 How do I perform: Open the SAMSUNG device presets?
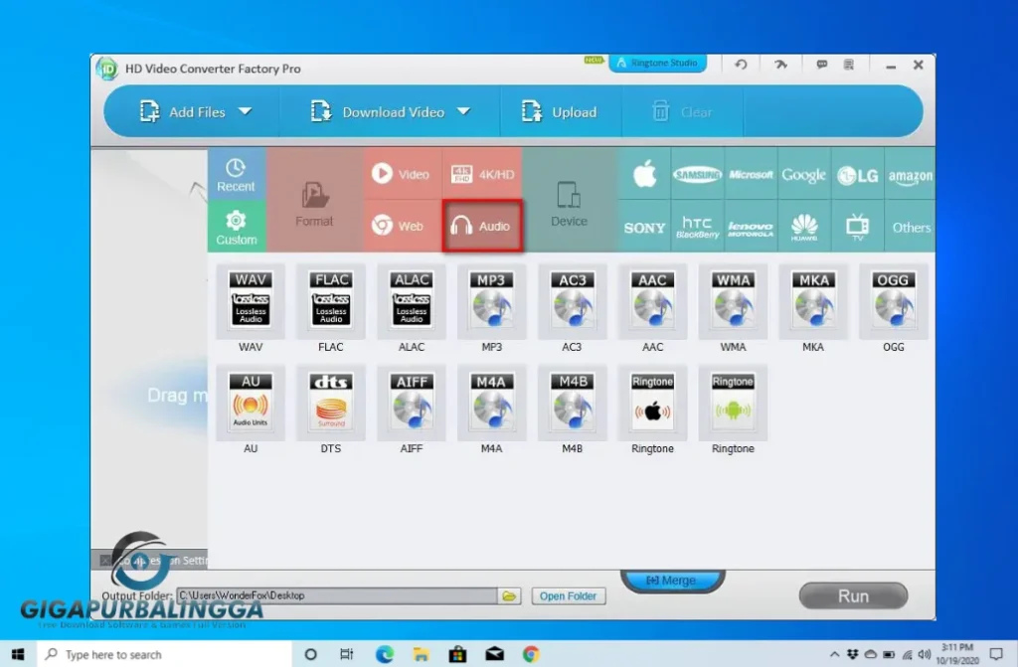coord(697,173)
